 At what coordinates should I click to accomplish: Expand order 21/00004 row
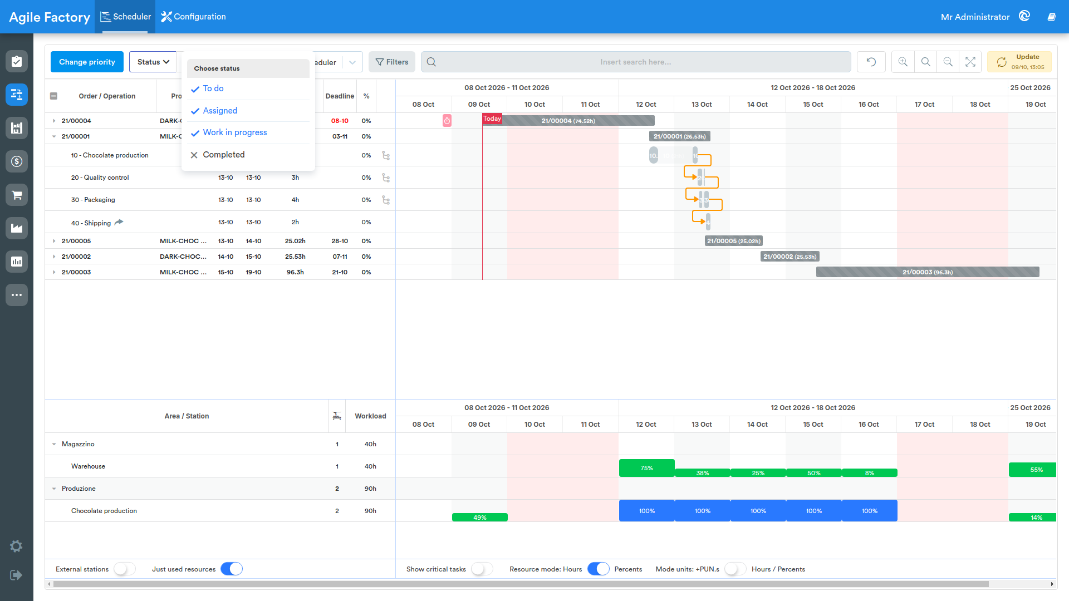[x=54, y=121]
